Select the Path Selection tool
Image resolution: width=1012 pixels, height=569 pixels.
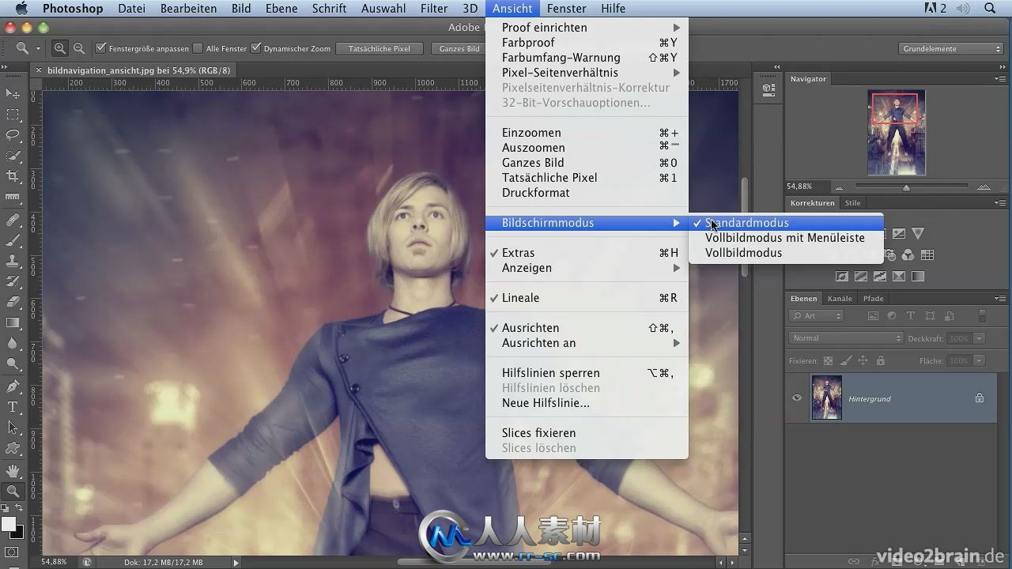coord(13,428)
